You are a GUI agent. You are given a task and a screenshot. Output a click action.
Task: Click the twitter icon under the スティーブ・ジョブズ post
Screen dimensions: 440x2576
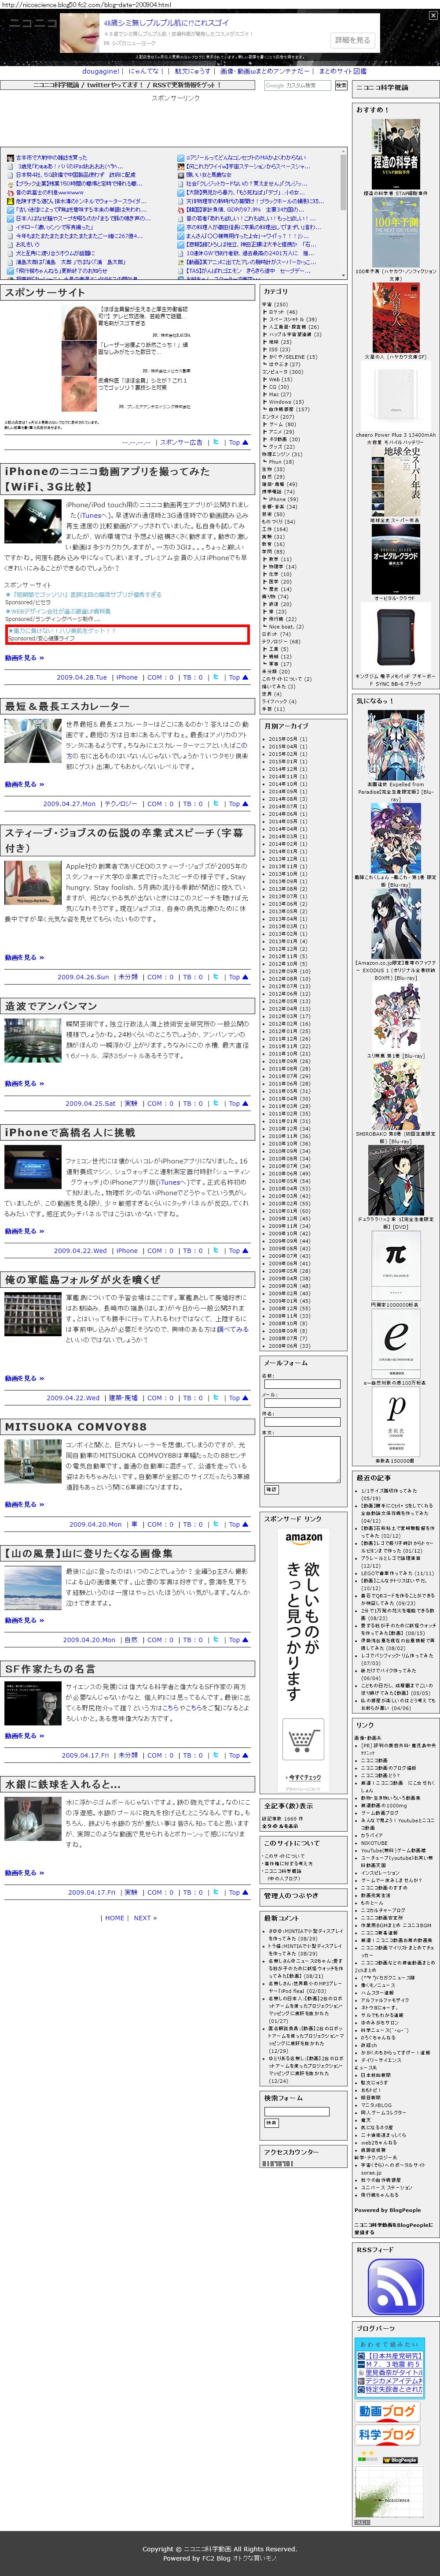(216, 977)
